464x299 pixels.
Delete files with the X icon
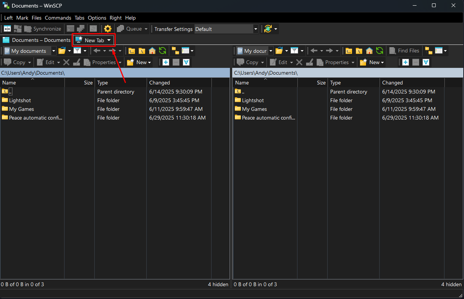point(66,62)
